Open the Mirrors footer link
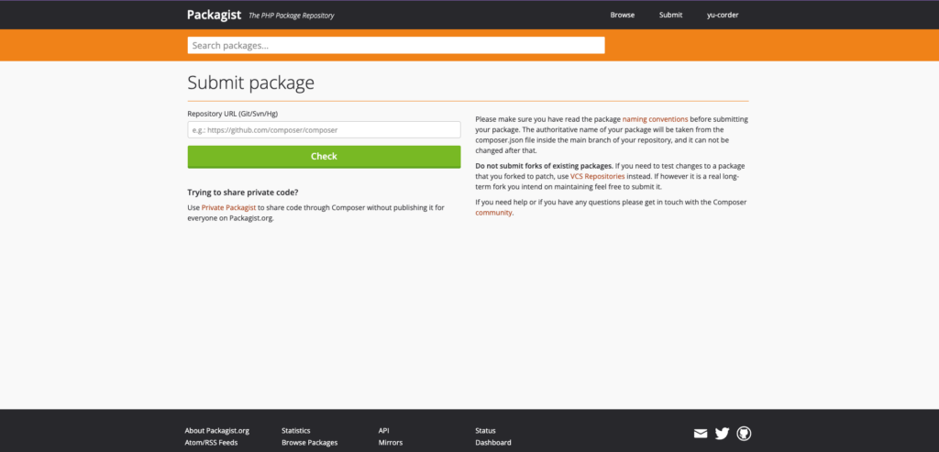This screenshot has width=939, height=452. (391, 443)
